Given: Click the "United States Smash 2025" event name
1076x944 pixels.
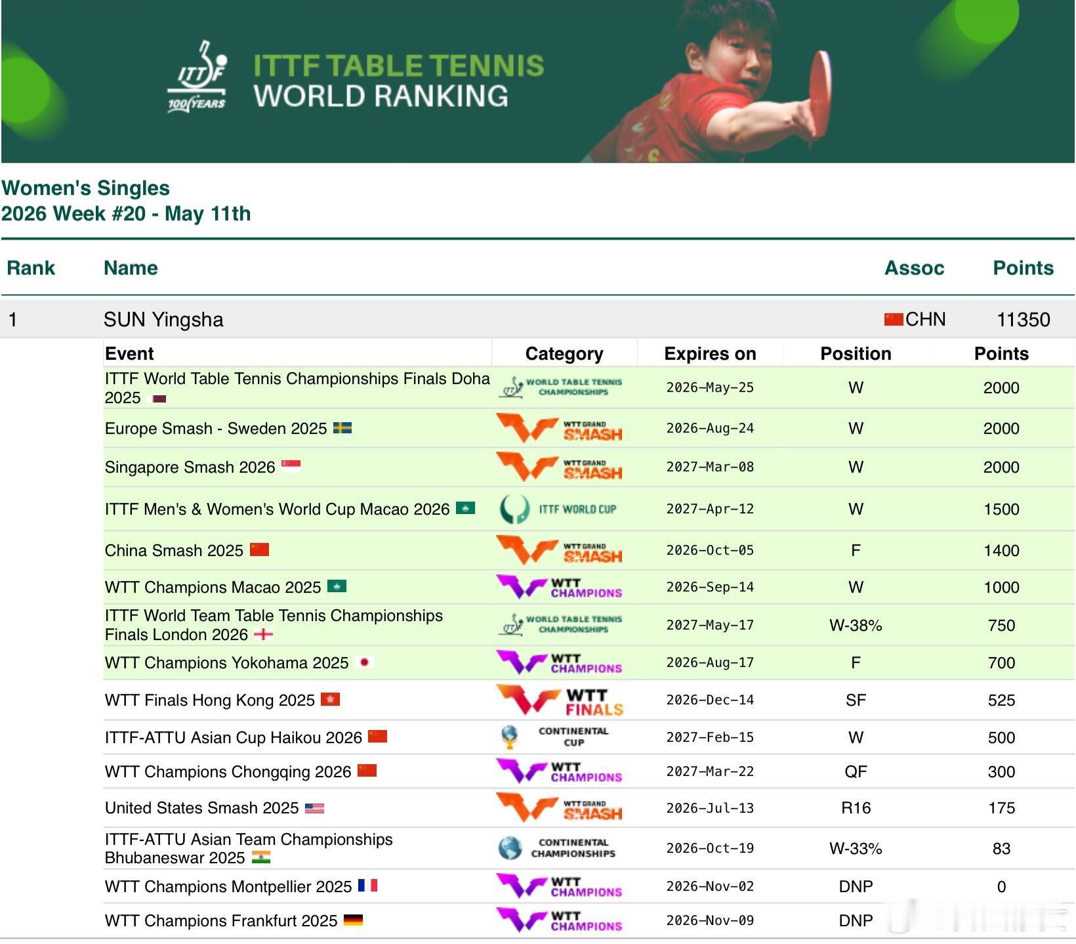Looking at the screenshot, I should pos(202,807).
